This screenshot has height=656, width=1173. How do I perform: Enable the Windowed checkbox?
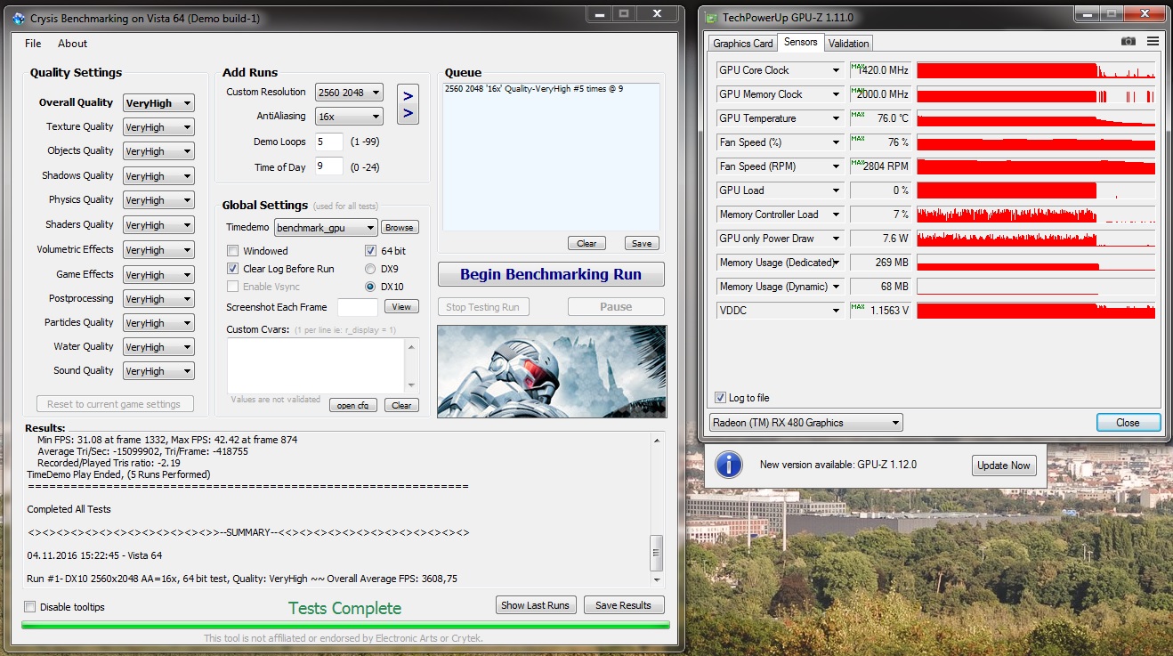click(233, 251)
